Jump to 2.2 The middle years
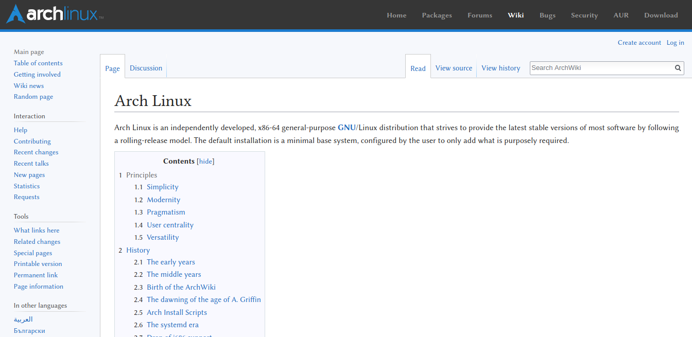This screenshot has height=337, width=692. [168, 275]
